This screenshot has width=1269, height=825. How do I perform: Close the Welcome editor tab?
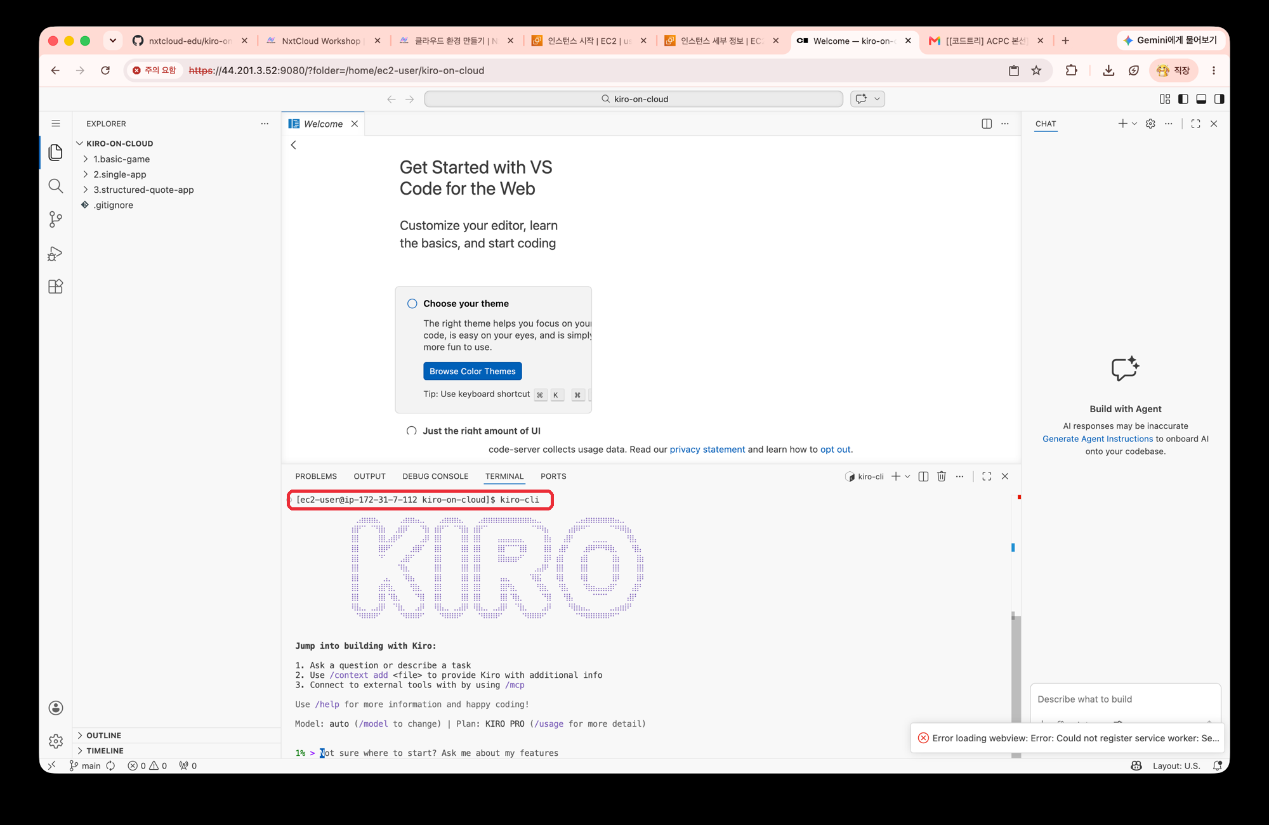coord(355,124)
